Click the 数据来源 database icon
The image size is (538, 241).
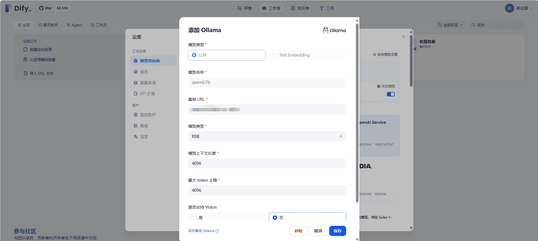136,83
